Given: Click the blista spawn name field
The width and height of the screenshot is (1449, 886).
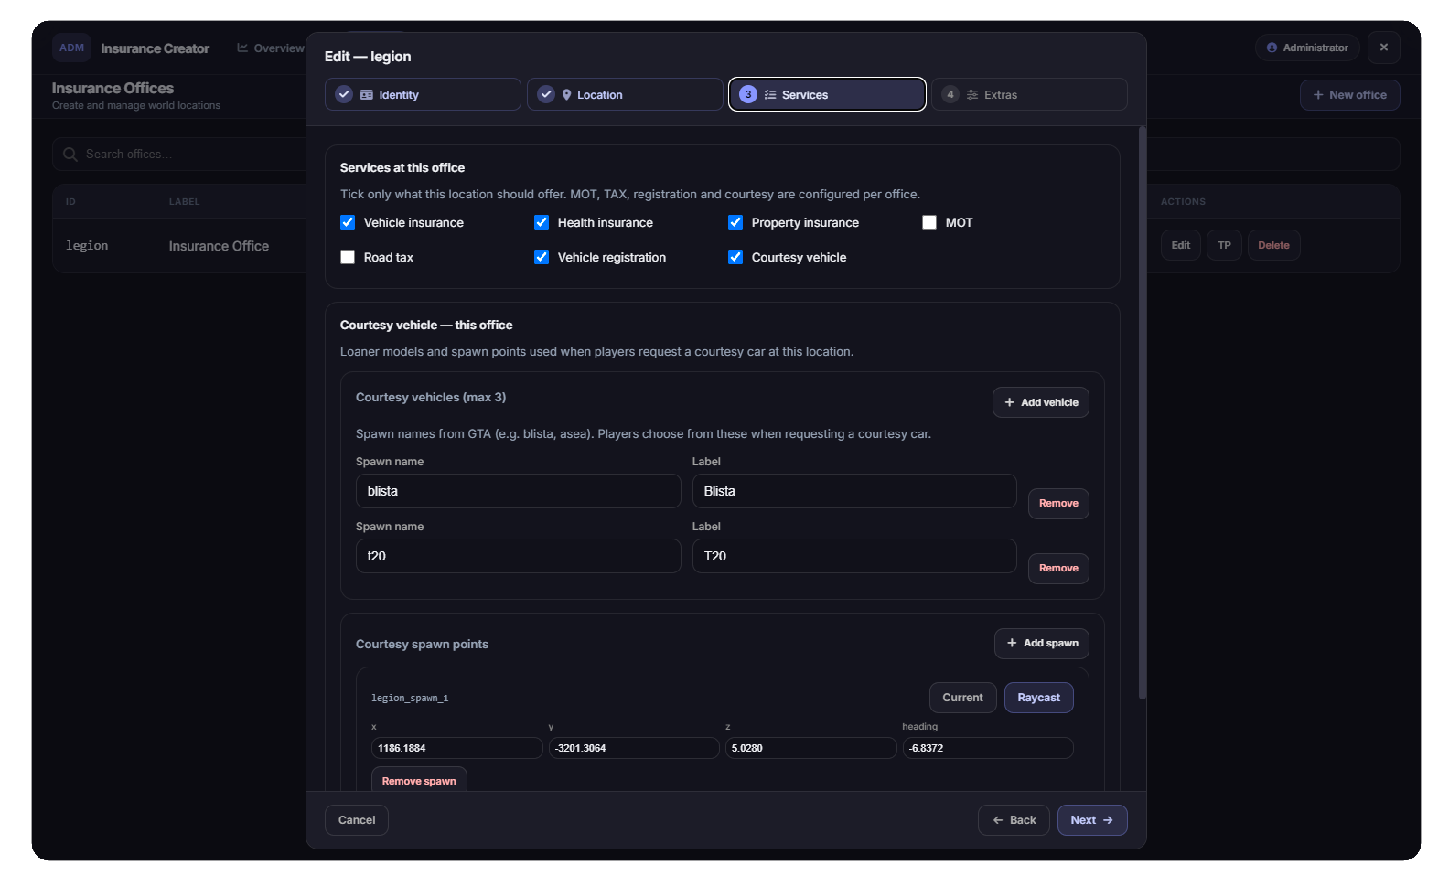Looking at the screenshot, I should pyautogui.click(x=518, y=491).
